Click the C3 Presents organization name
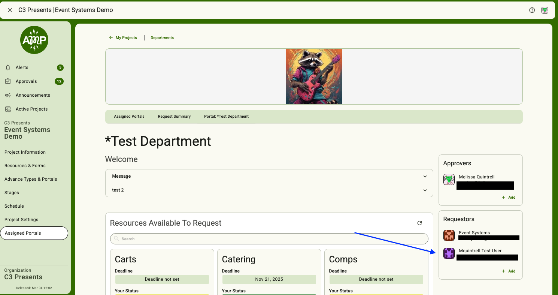This screenshot has width=558, height=295. [23, 277]
